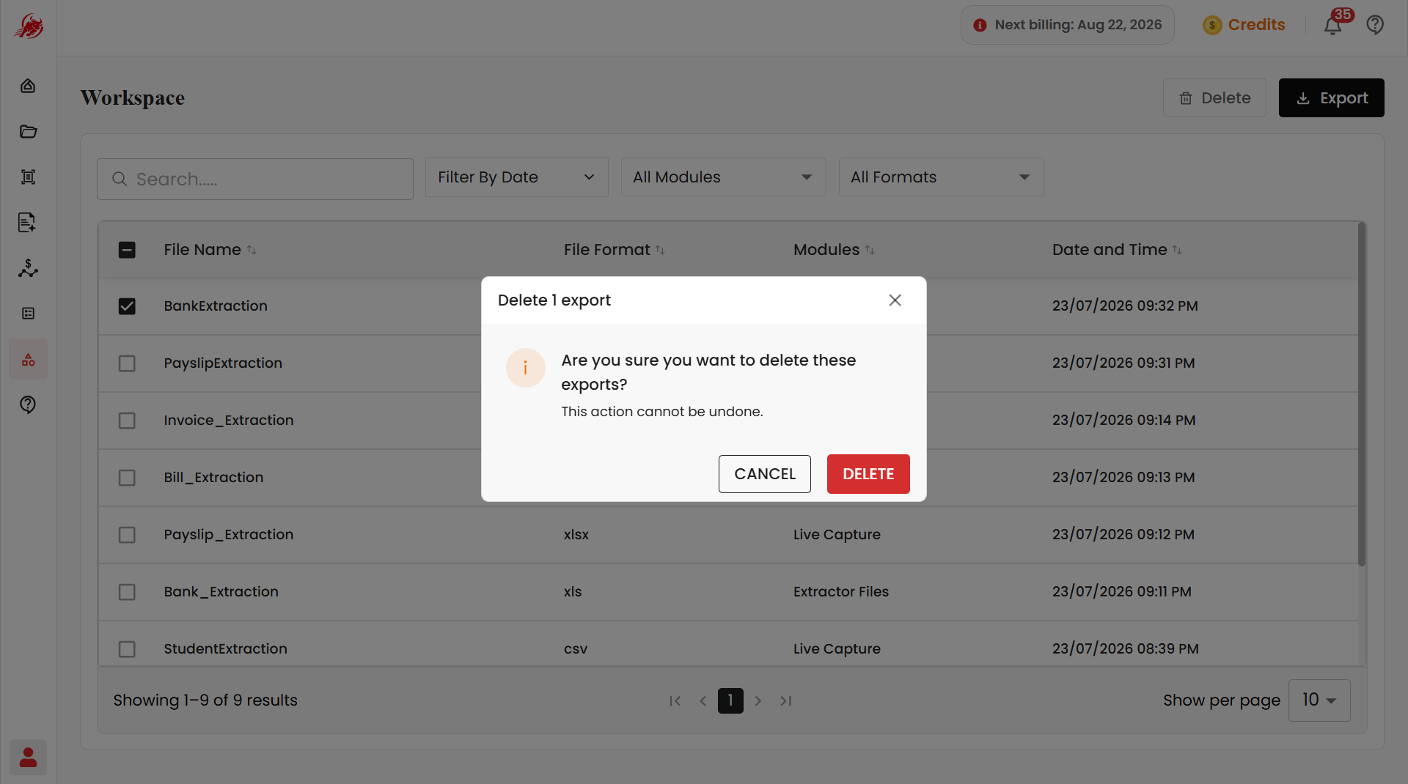Click CANCEL in the delete dialog
The width and height of the screenshot is (1408, 784).
coord(765,474)
